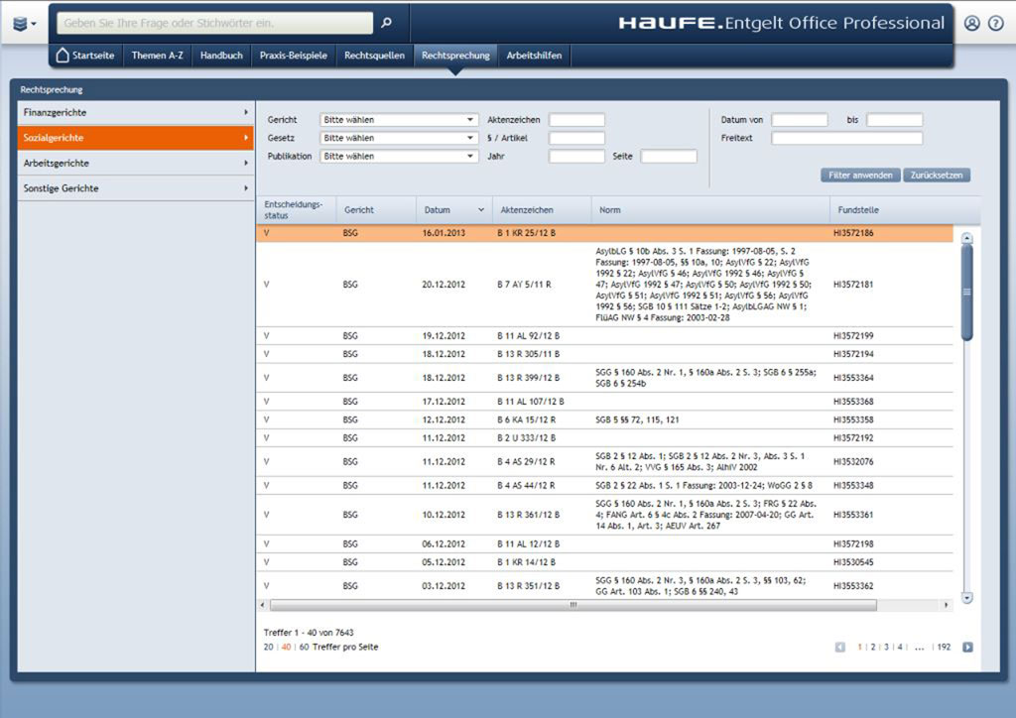
Task: Click the next page arrow in pagination
Action: tap(967, 647)
